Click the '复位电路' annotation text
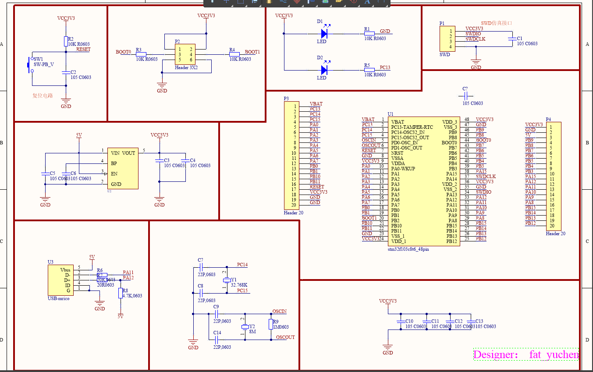This screenshot has height=372, width=593. click(43, 96)
